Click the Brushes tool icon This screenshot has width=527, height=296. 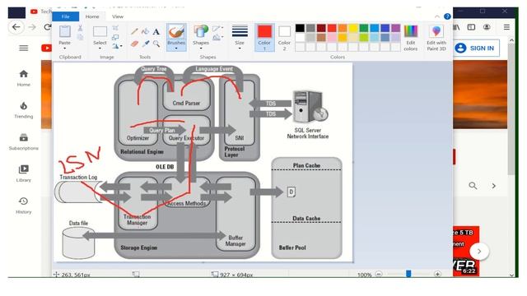point(176,32)
